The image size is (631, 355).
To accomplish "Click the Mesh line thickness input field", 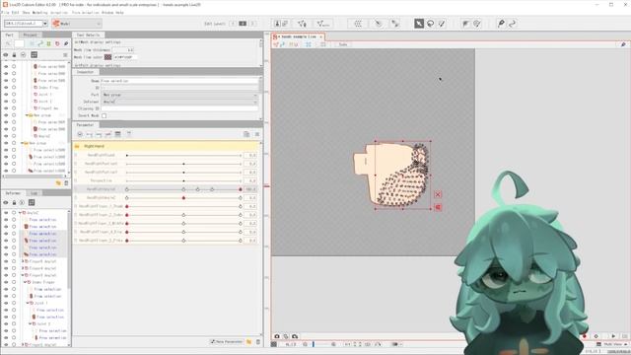I will (x=123, y=50).
